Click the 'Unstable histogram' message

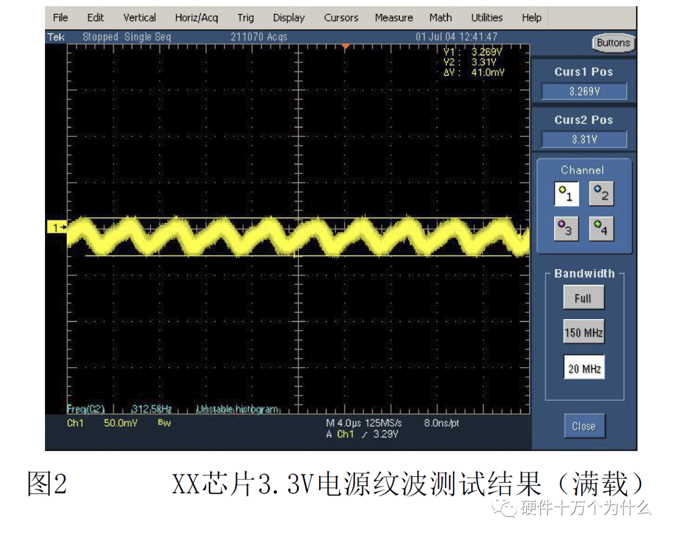pyautogui.click(x=237, y=409)
